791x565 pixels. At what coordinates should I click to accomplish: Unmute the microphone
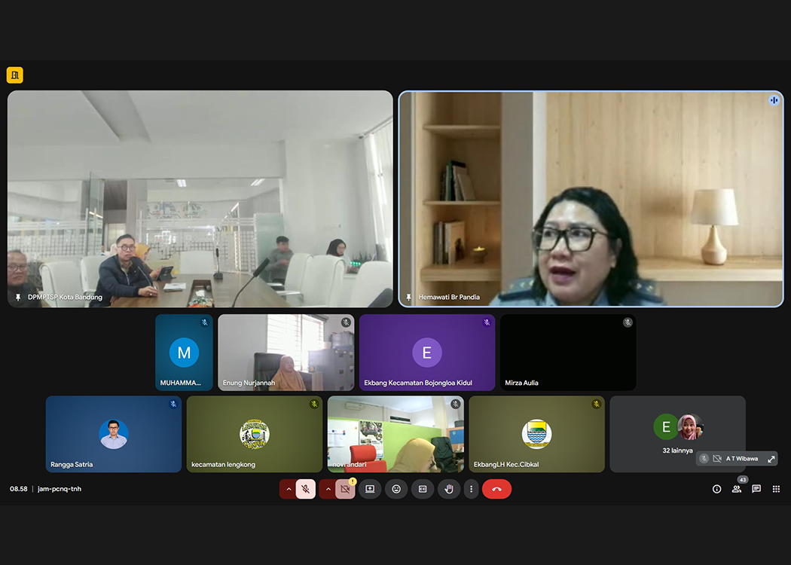(305, 489)
